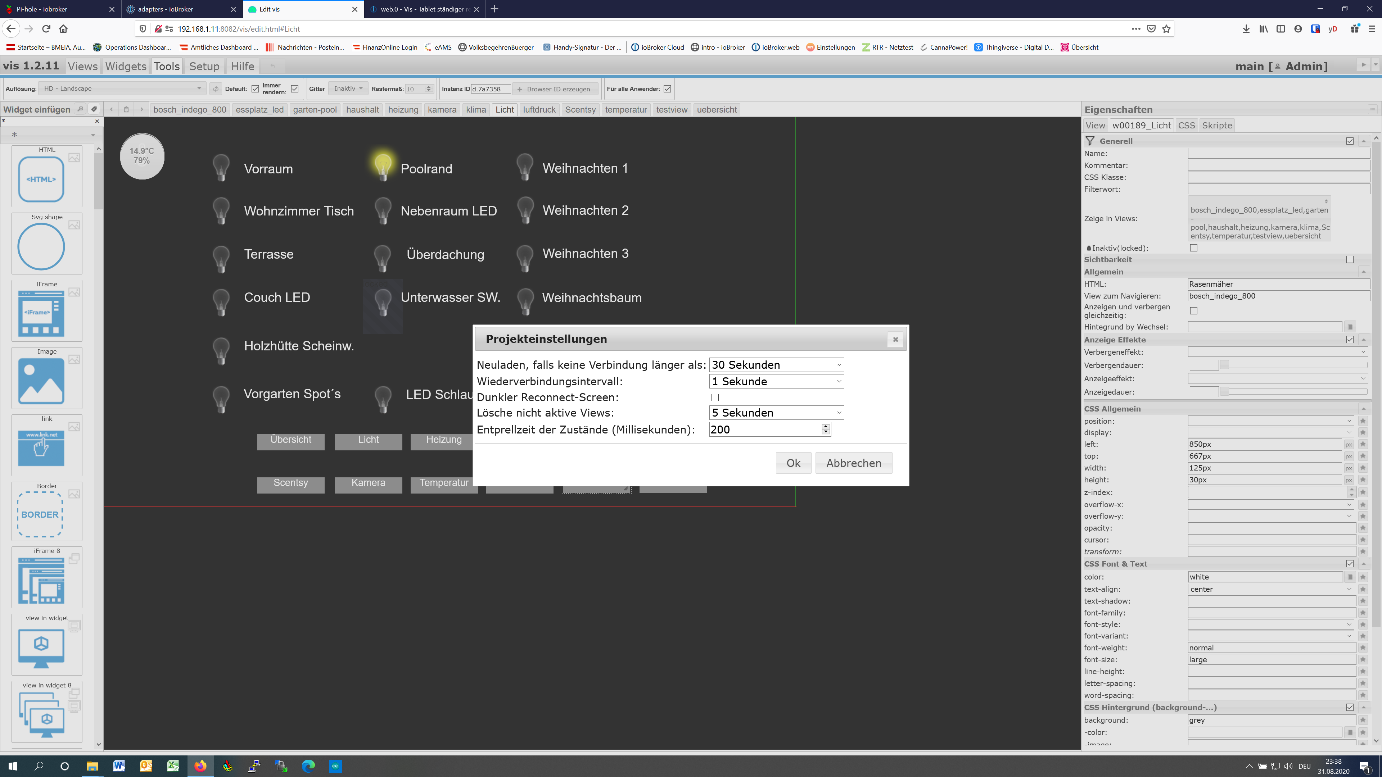Open the color picker next to color field
Viewport: 1382px width, 777px height.
pos(1350,577)
